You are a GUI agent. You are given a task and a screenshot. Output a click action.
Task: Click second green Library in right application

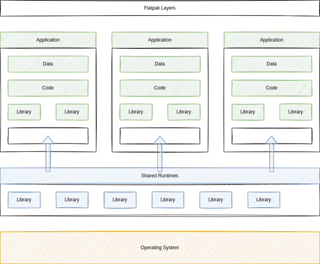tap(296, 112)
